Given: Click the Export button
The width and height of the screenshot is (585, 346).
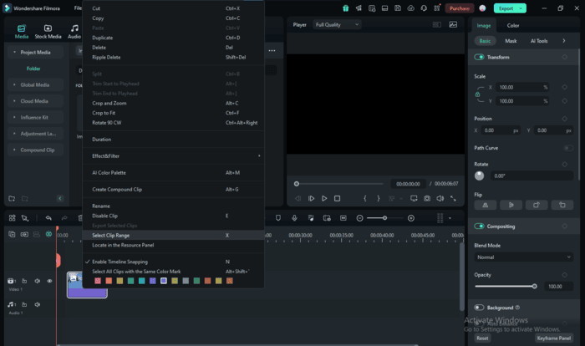Looking at the screenshot, I should coord(506,8).
